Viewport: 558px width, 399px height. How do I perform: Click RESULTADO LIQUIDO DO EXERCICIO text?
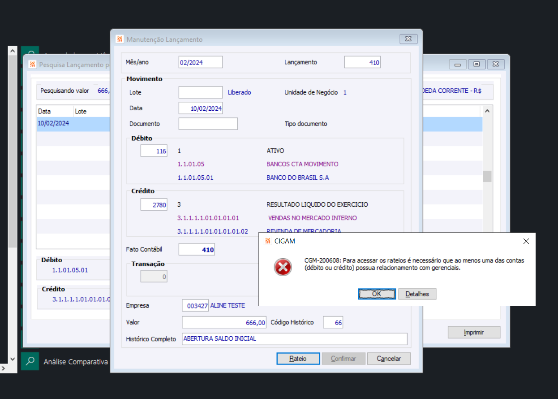(318, 204)
